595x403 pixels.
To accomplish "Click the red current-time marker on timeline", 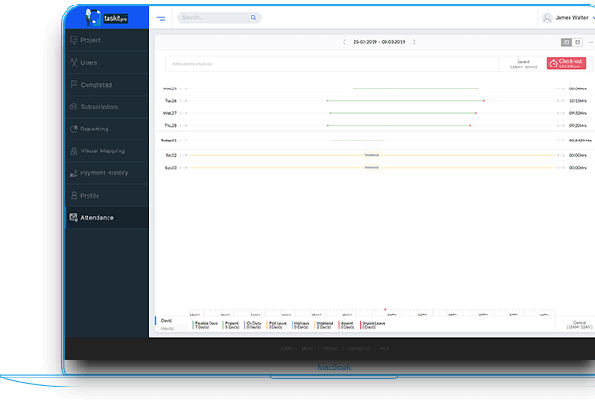I will pos(385,310).
